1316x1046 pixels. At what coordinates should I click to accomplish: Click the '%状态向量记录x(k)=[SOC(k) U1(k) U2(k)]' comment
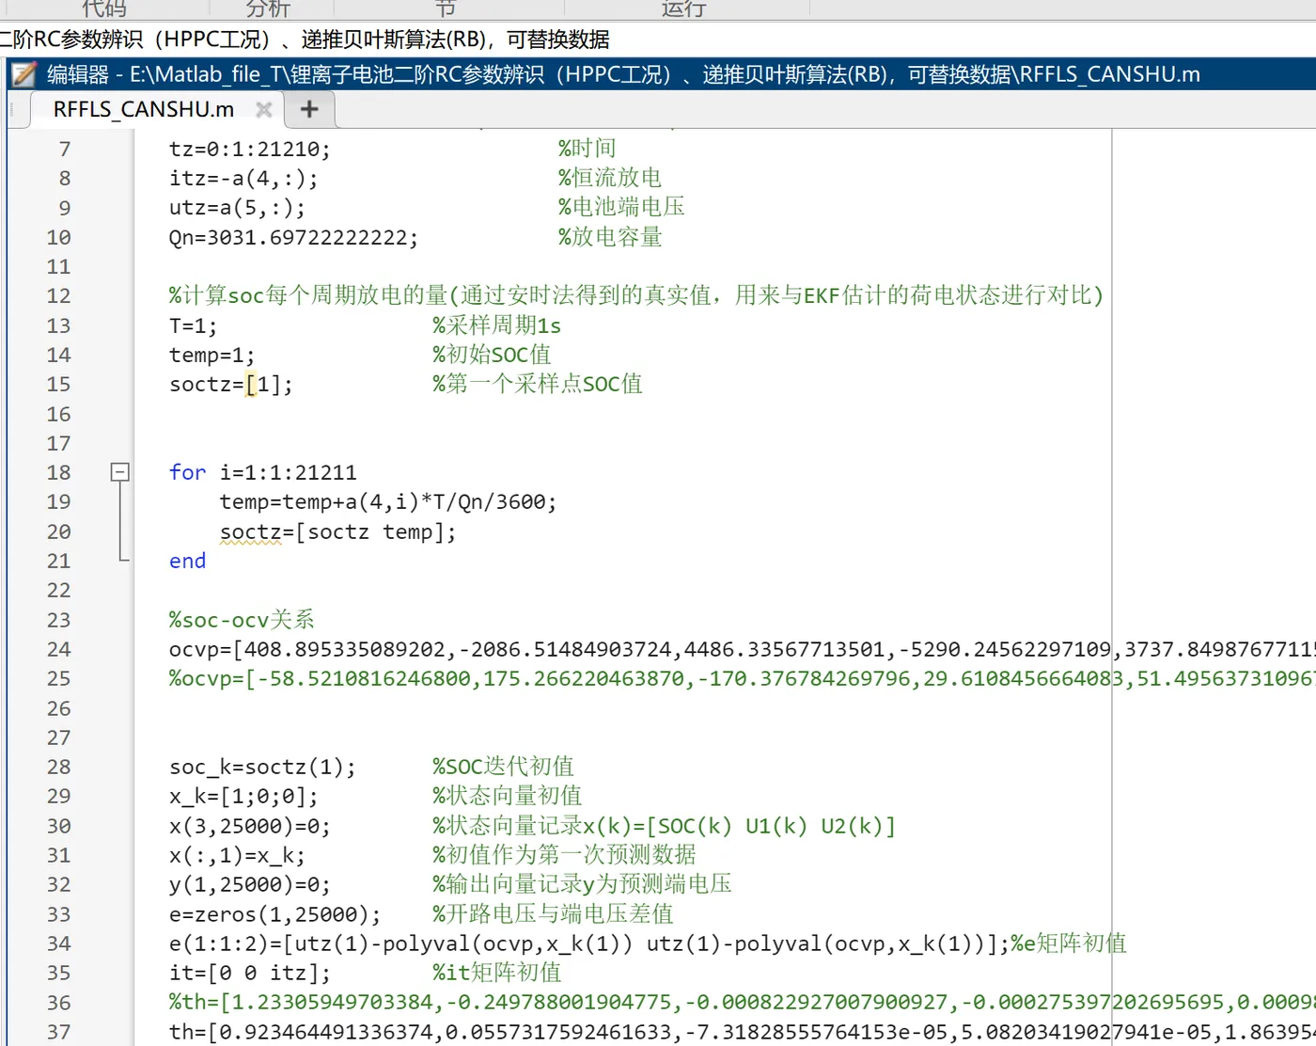664,826
